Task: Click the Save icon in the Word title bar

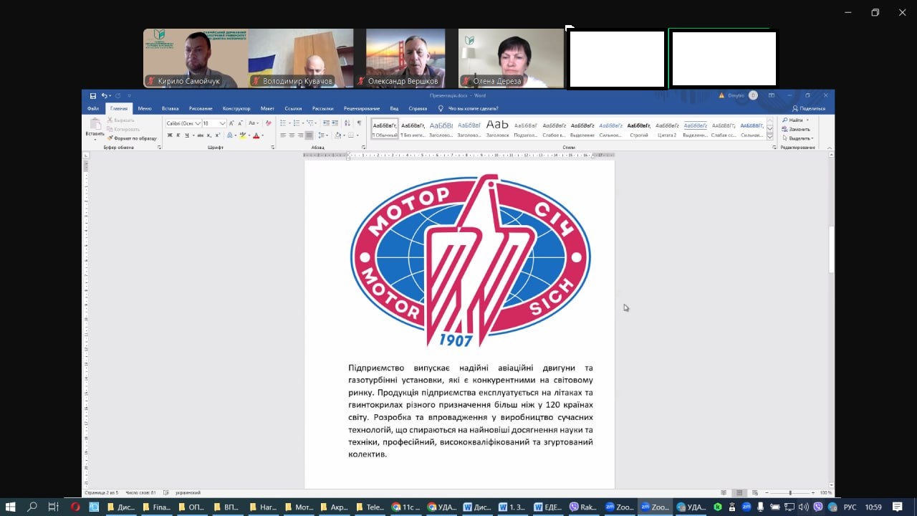Action: (x=93, y=95)
